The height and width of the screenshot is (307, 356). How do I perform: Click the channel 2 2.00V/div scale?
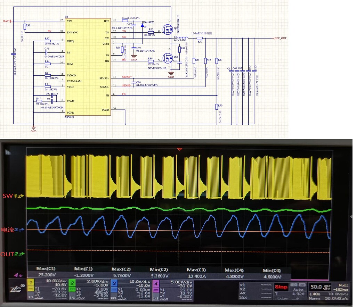point(98,281)
